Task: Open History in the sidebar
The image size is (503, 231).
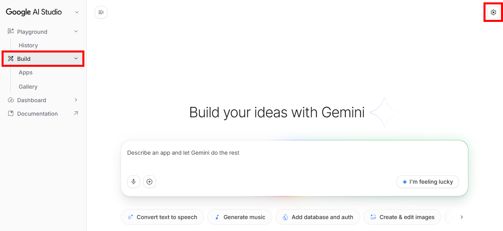Action: pyautogui.click(x=28, y=45)
